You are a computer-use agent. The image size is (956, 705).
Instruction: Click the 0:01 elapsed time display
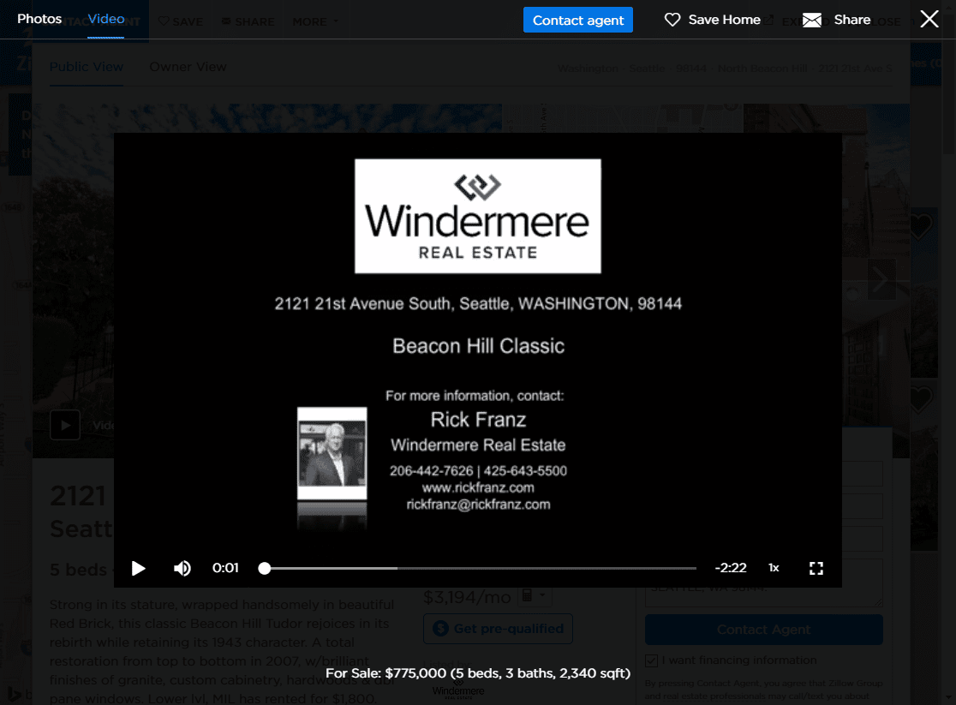[x=225, y=568]
